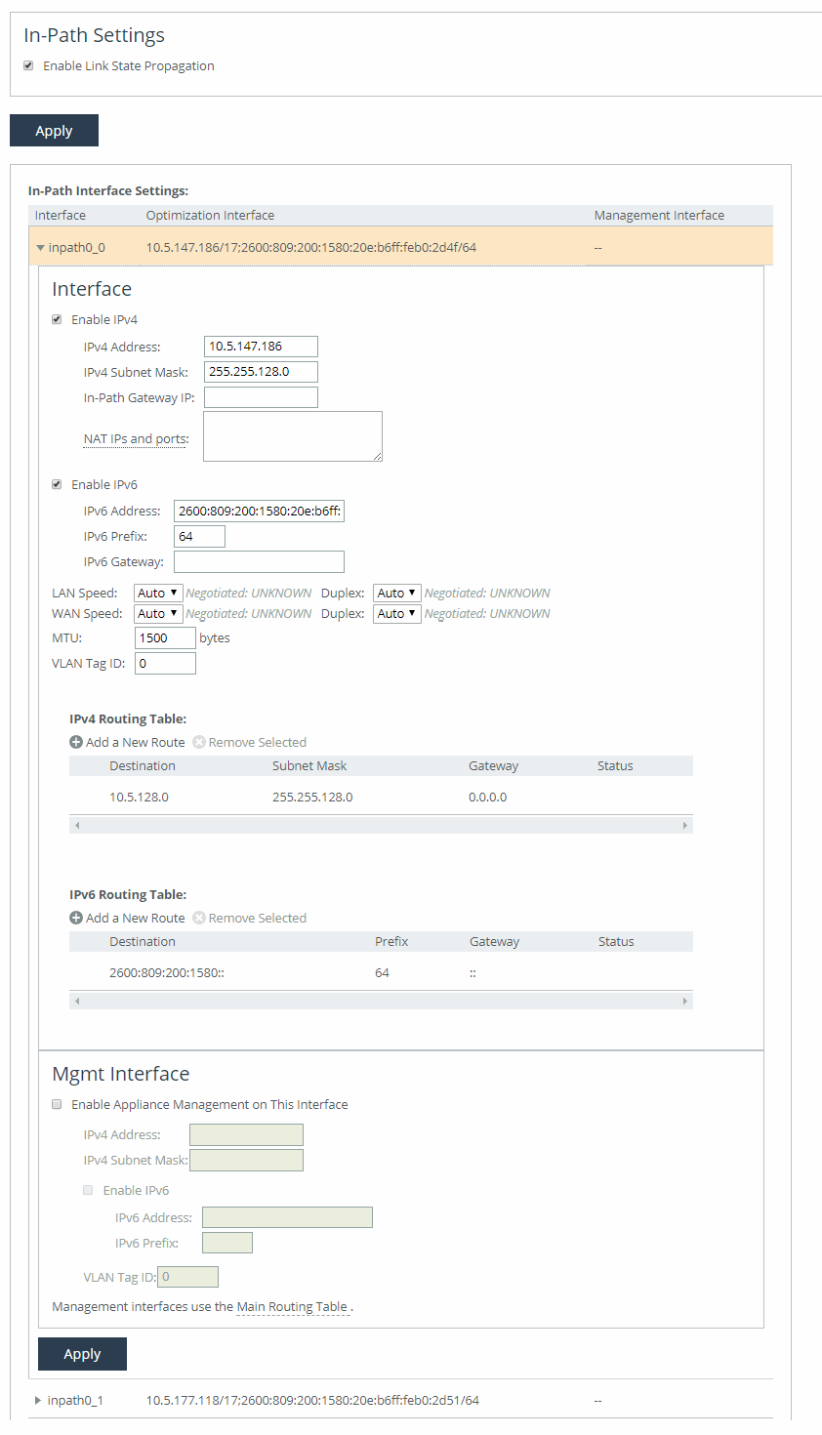Click the NAT IPs and ports textarea
Screen dimensions: 822x1435
(x=292, y=436)
